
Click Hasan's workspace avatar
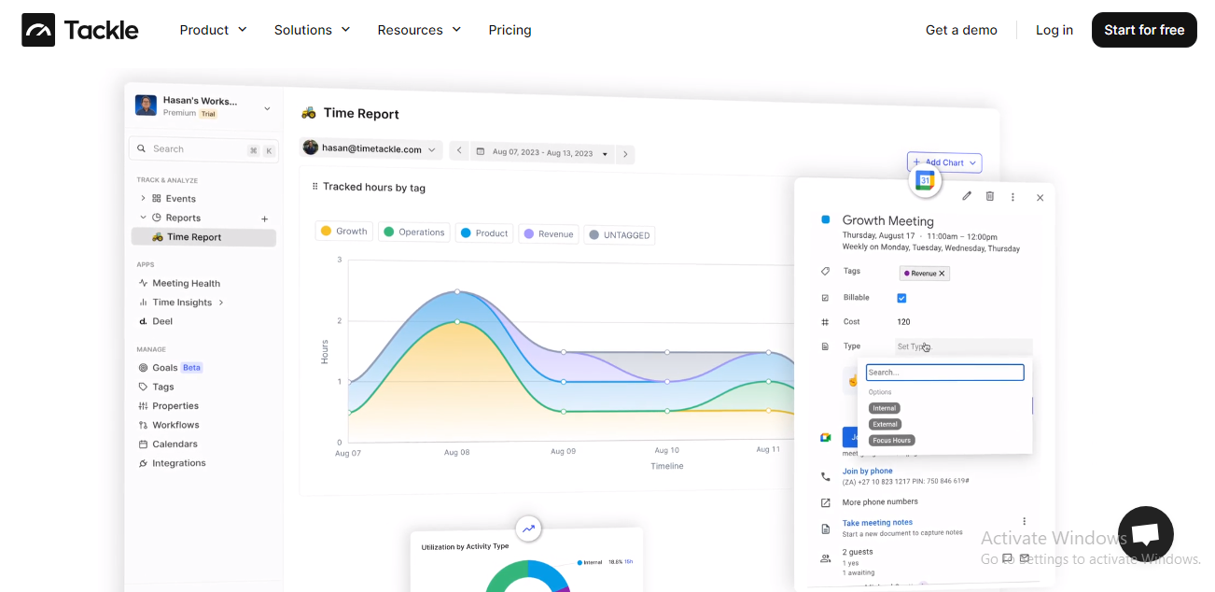tap(146, 106)
